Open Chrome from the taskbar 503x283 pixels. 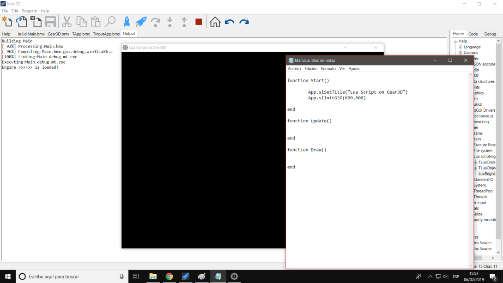(169, 277)
